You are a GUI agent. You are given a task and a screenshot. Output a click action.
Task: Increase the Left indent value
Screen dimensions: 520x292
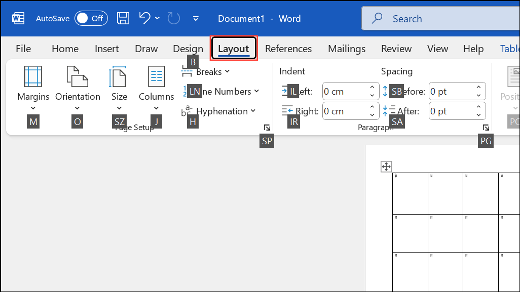pyautogui.click(x=373, y=88)
